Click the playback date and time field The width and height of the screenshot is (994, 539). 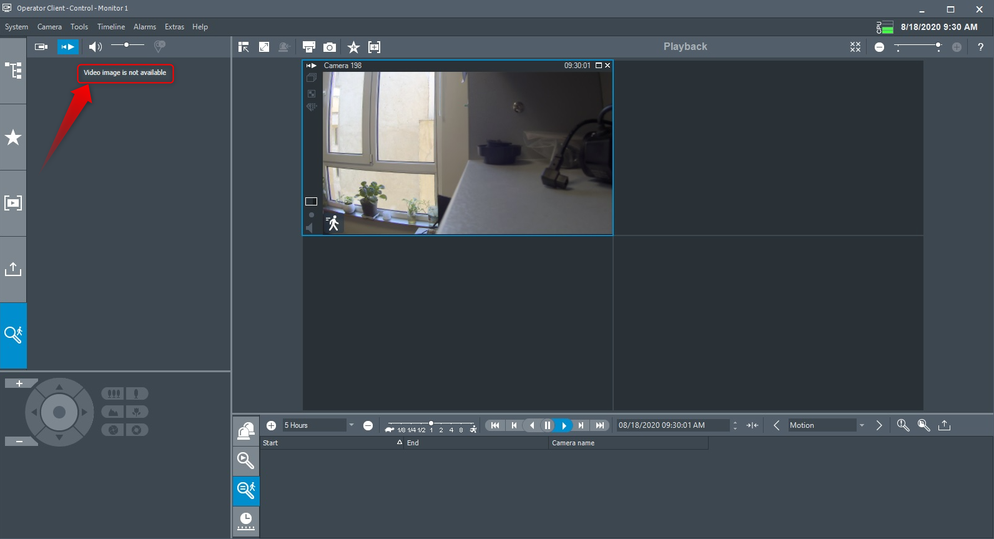671,425
